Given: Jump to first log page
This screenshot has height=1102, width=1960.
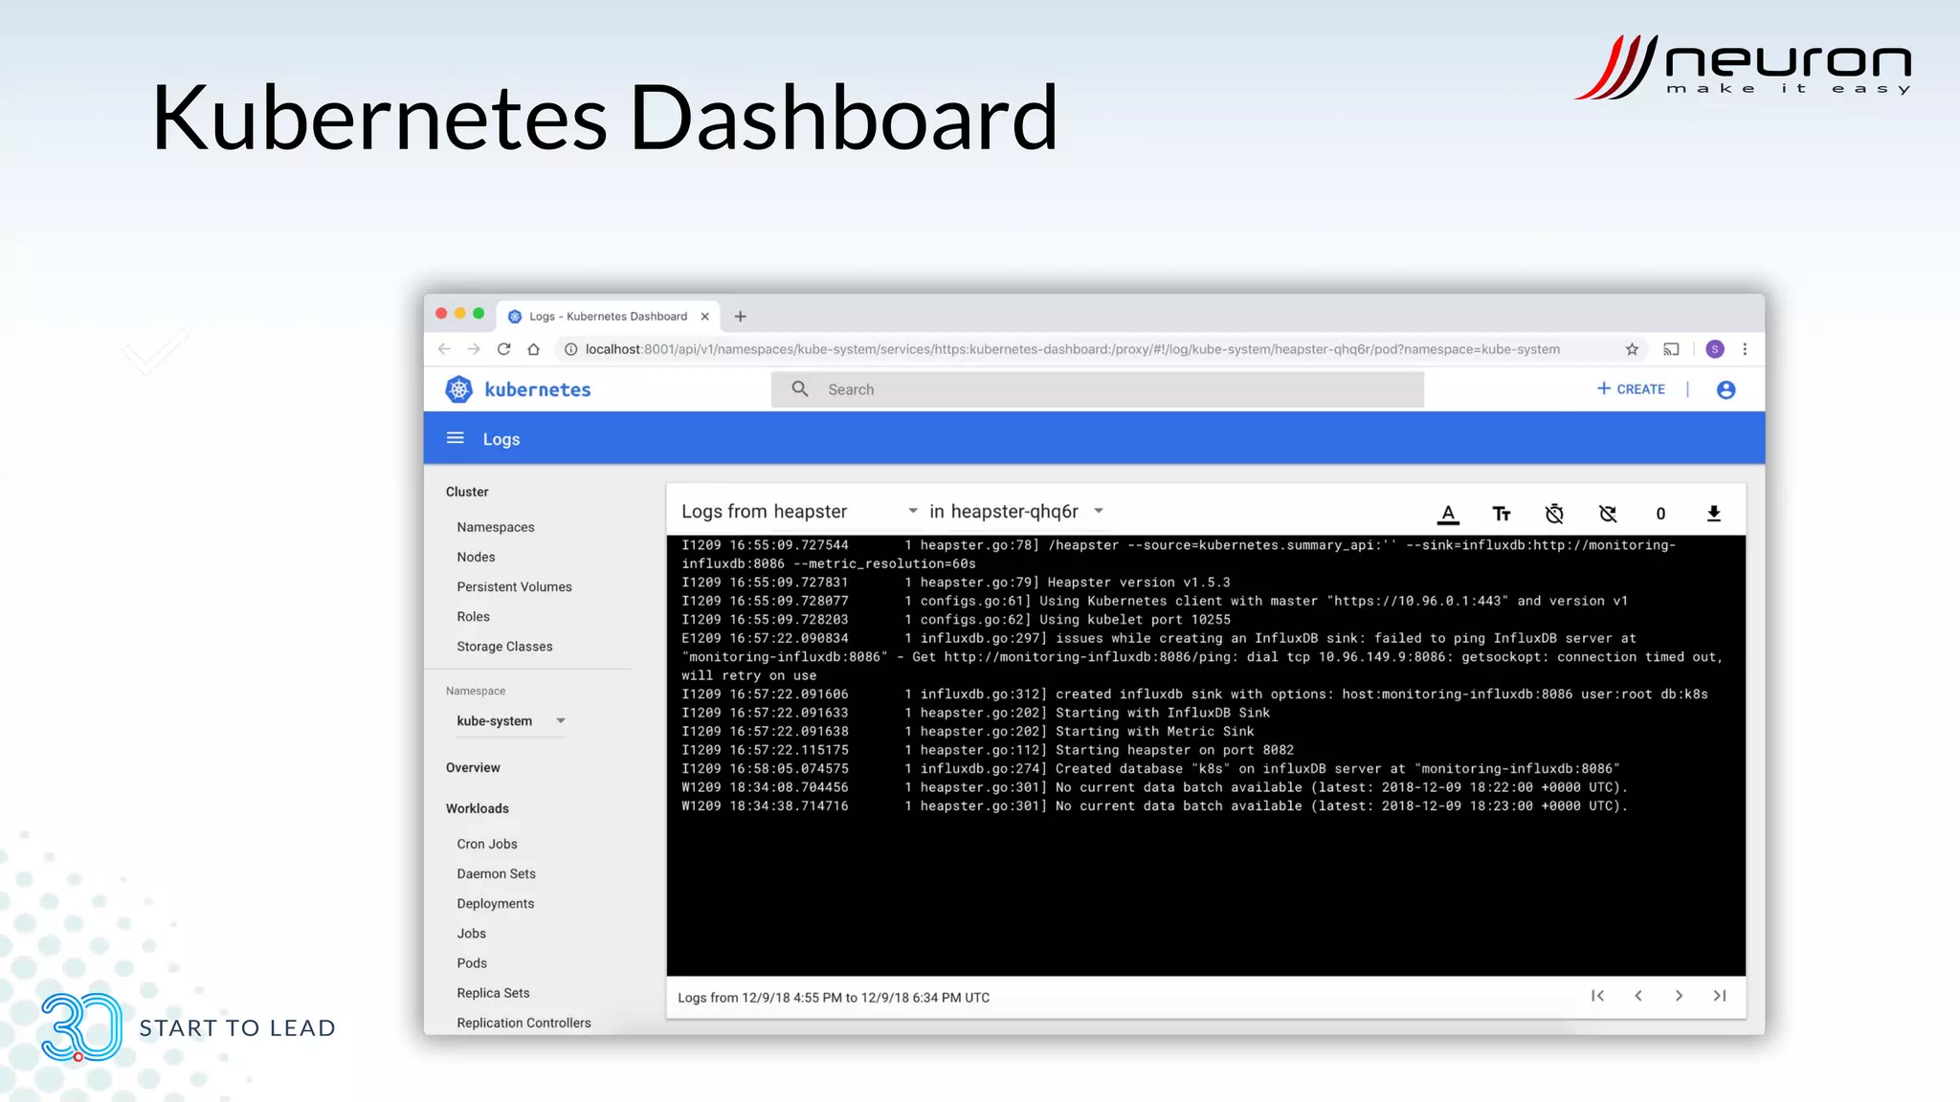Looking at the screenshot, I should (1597, 996).
